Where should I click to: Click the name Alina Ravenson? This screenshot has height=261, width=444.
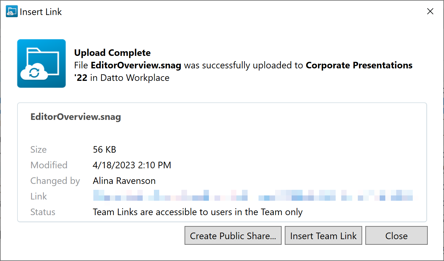pos(124,181)
